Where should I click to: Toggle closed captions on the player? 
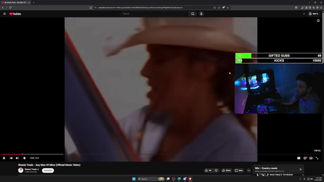coord(299,158)
